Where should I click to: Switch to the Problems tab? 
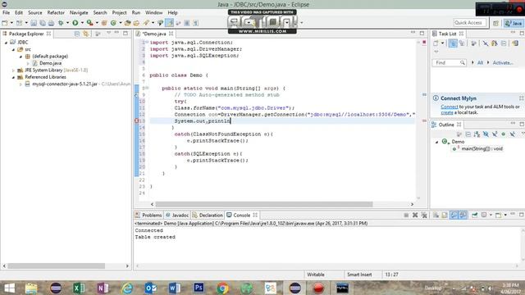click(x=148, y=215)
